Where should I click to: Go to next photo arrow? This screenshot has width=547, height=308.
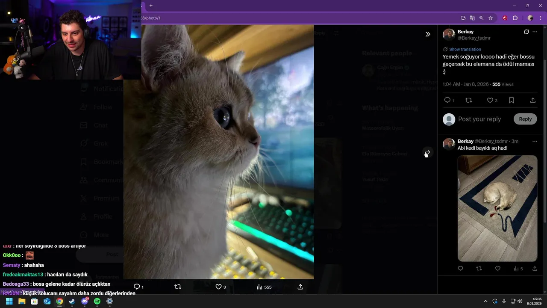click(427, 153)
